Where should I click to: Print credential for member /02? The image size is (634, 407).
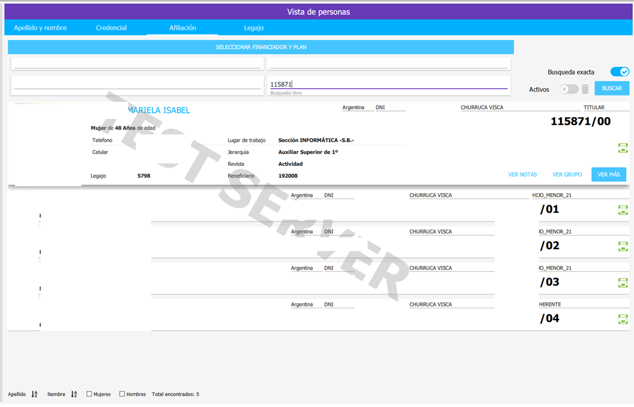click(623, 247)
